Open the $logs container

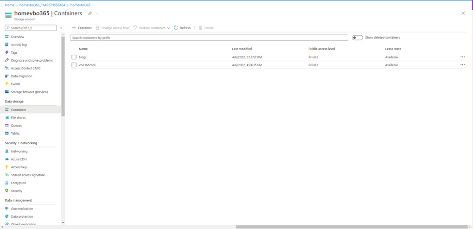pyautogui.click(x=83, y=57)
